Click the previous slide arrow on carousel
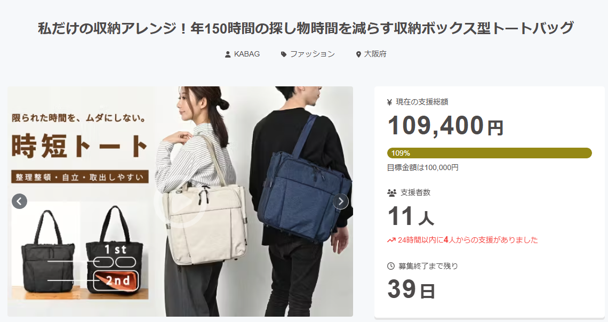 [19, 201]
